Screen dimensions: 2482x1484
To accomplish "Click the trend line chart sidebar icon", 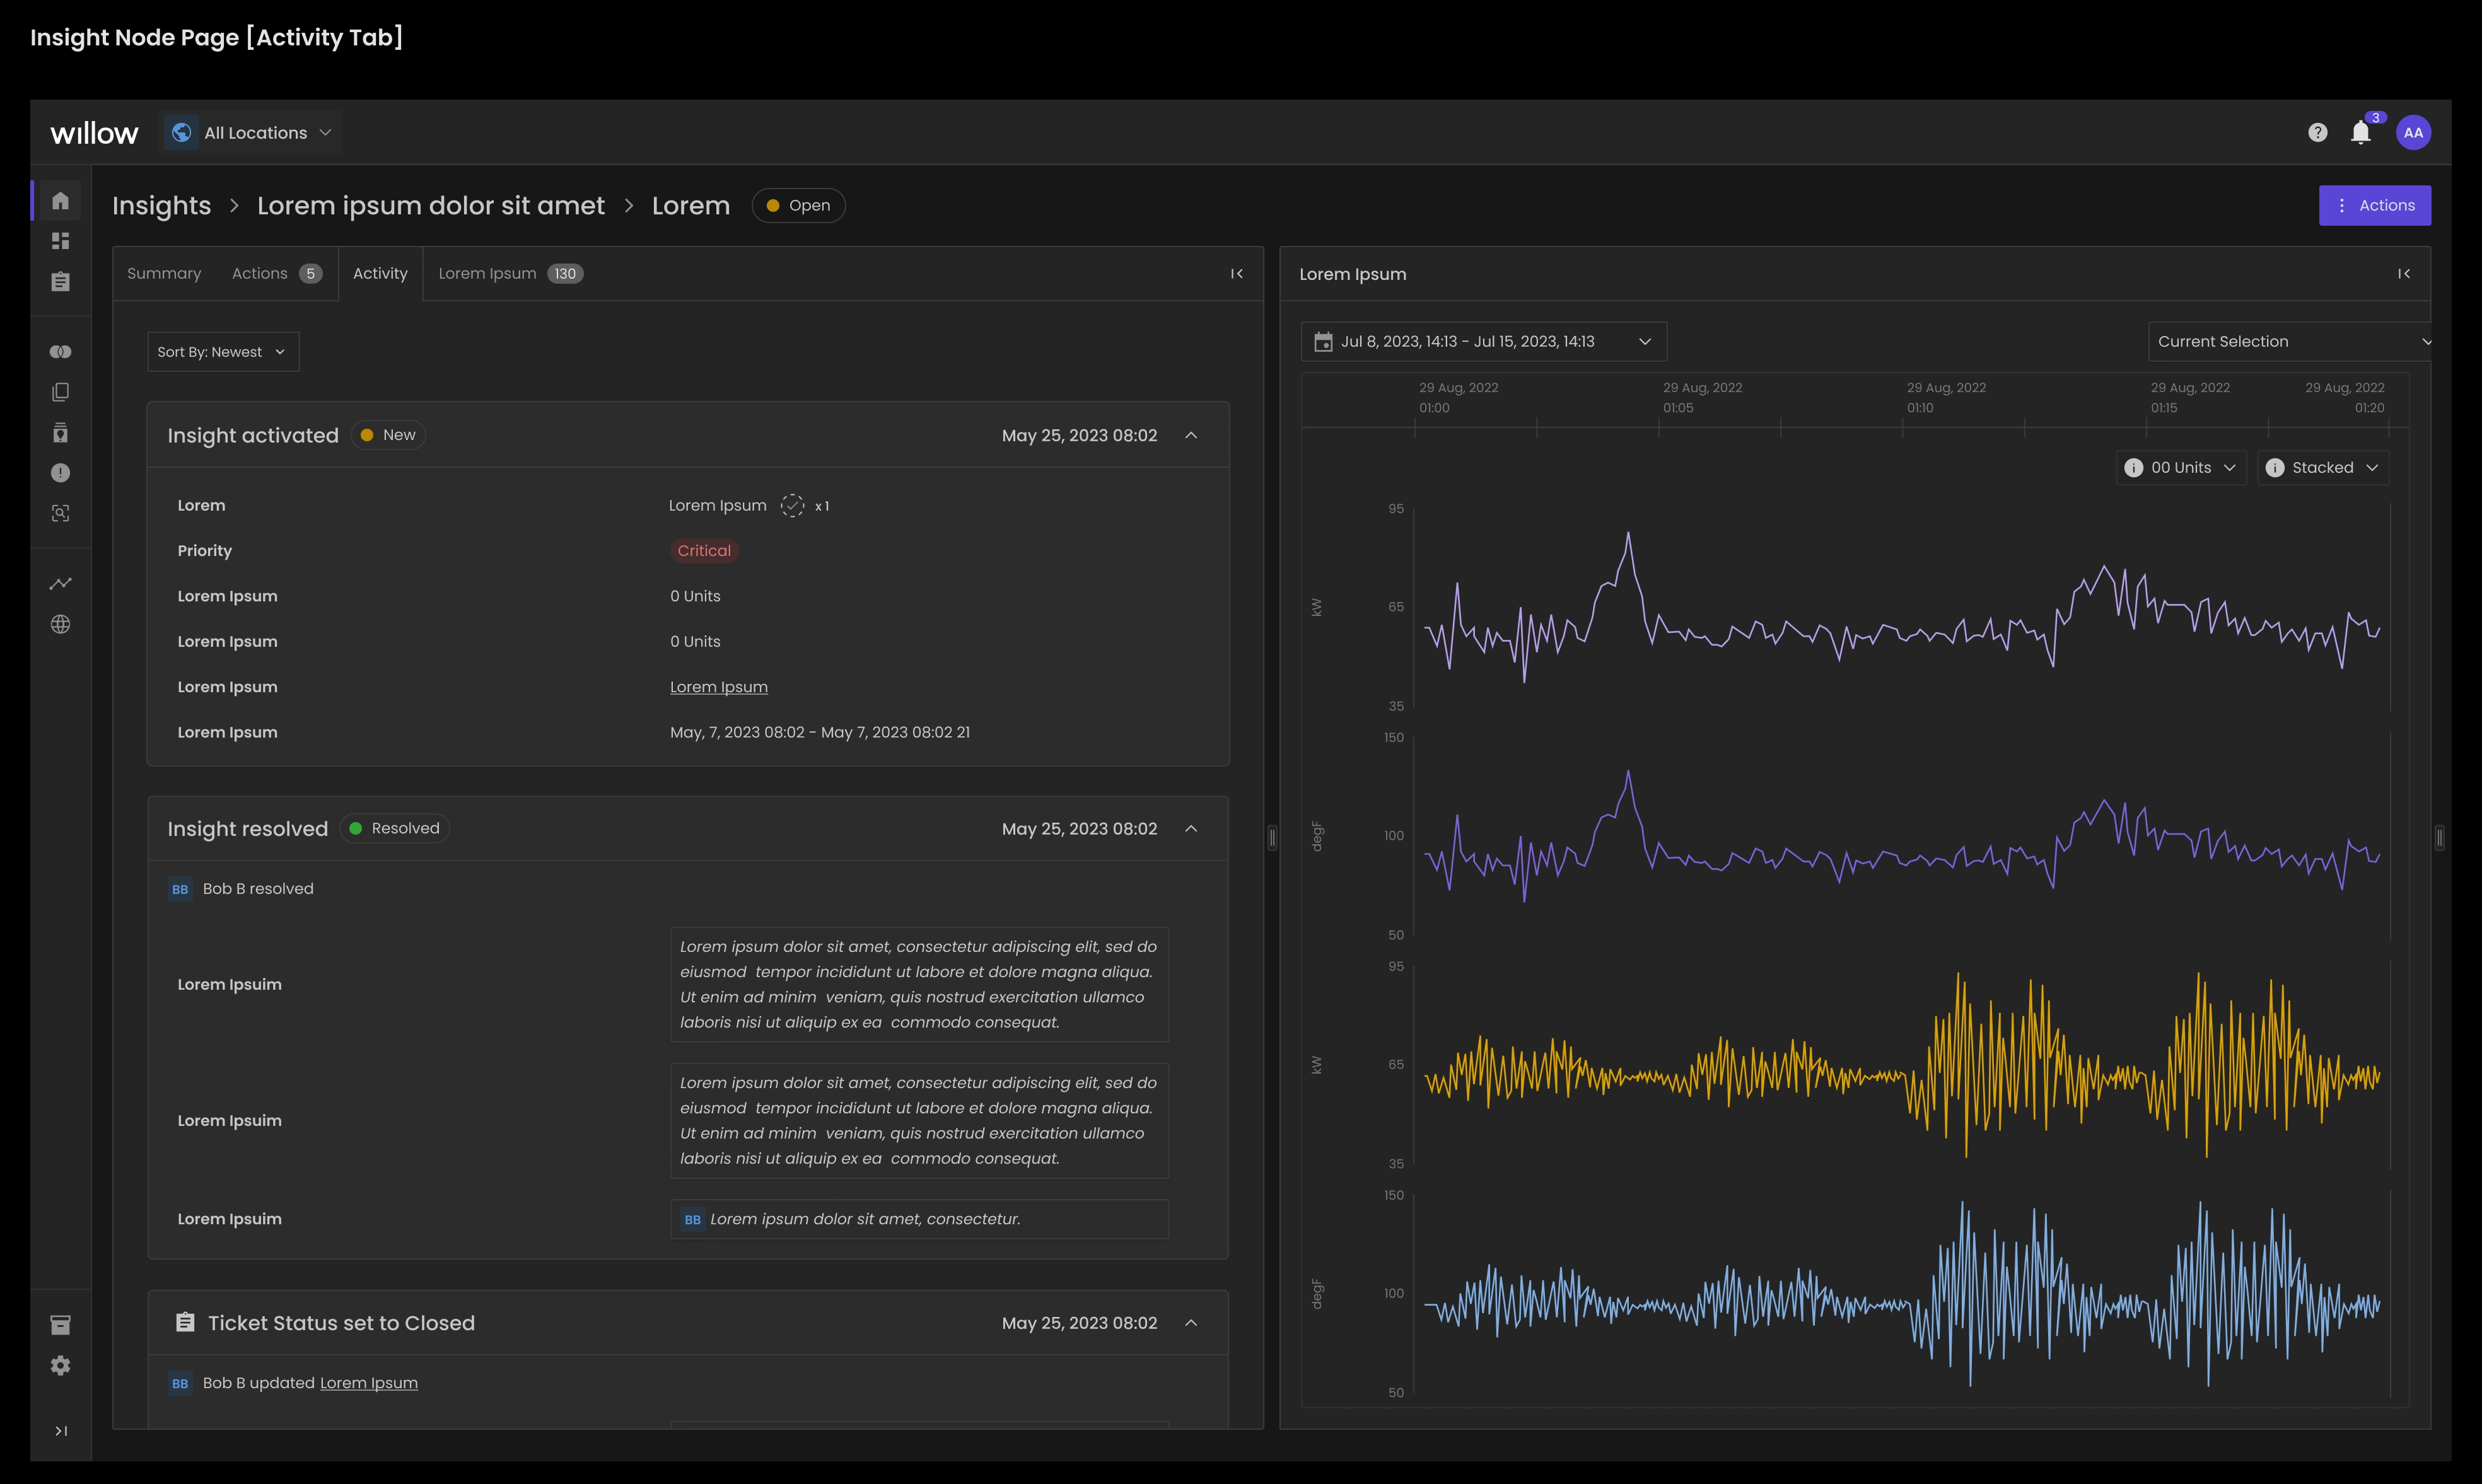I will coord(61,584).
